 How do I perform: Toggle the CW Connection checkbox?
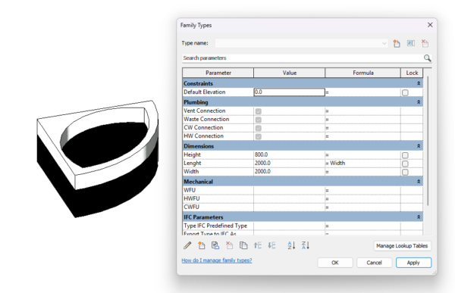(x=259, y=128)
